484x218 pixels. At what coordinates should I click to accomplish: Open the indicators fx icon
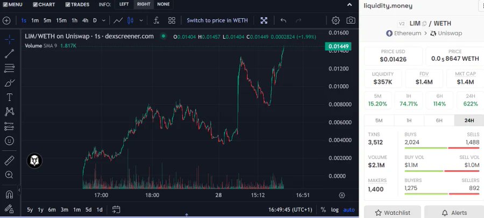156,20
